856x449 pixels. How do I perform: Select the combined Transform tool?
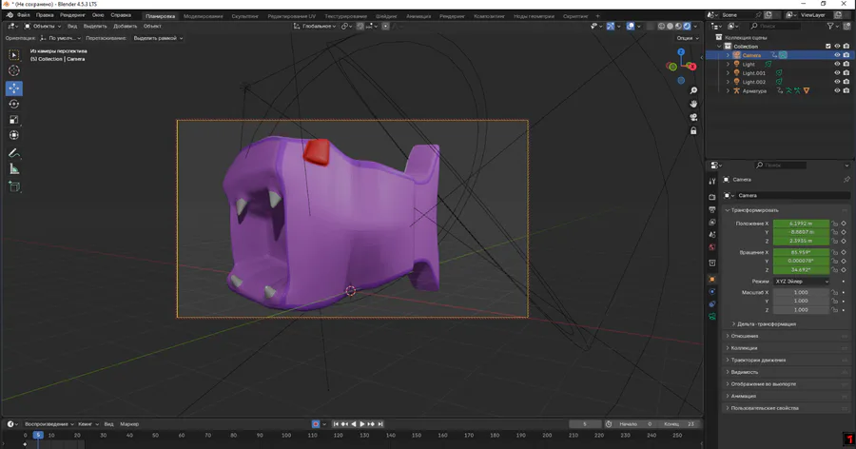pyautogui.click(x=14, y=135)
